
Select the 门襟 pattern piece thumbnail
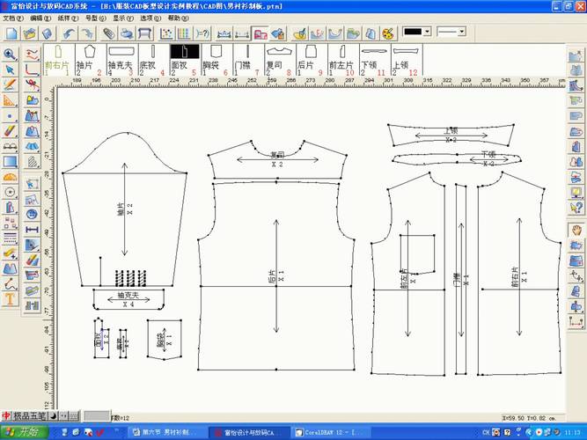[248, 60]
